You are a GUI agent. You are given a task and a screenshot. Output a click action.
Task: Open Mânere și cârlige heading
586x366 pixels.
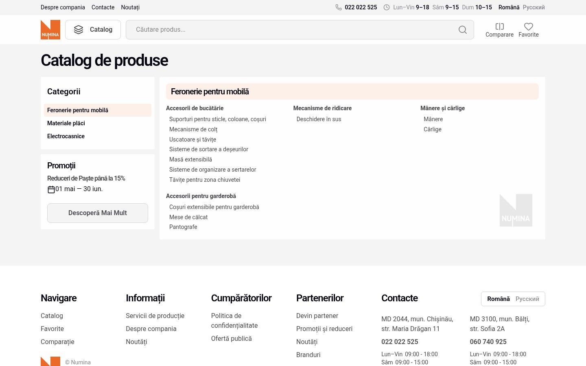(442, 108)
